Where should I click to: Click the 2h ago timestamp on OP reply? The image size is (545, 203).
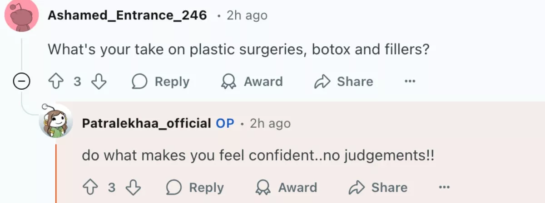click(x=270, y=123)
